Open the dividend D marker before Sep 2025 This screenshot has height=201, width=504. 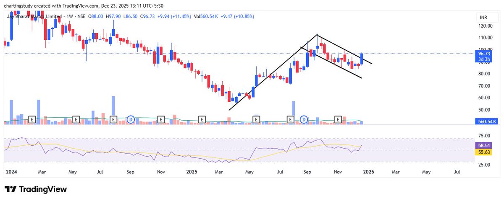(304, 119)
